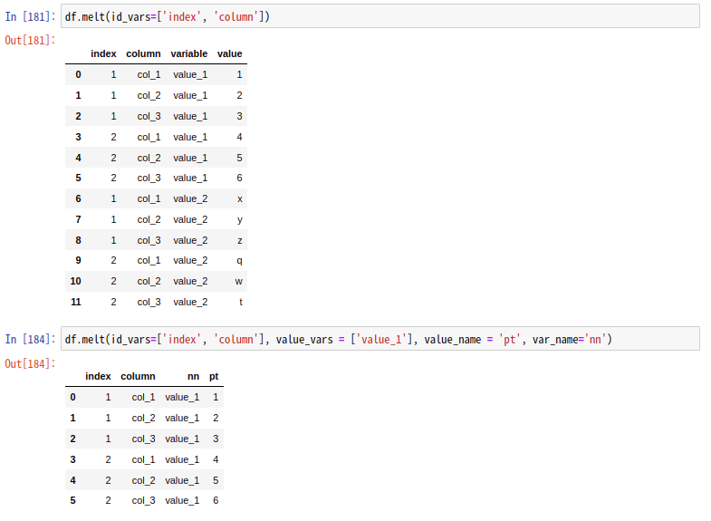Viewport: 711px width, 521px height.
Task: Click 'var_name' text in In [184] code
Action: click(555, 339)
